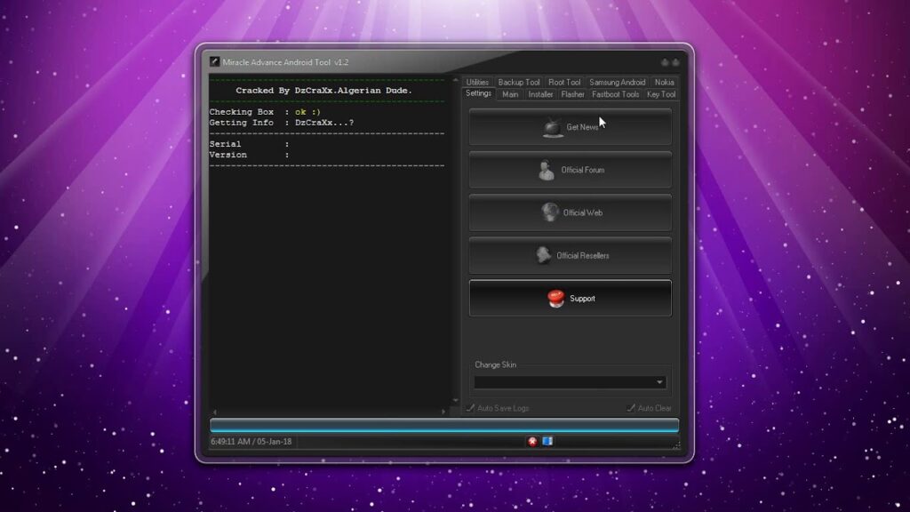Open the Change Skin dropdown
910x512 pixels.
pos(659,382)
